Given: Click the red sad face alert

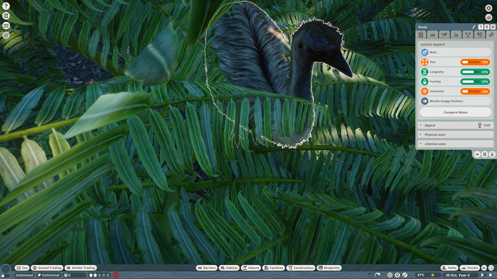Looking at the screenshot, I should (x=115, y=275).
